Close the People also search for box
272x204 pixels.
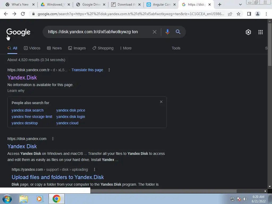[x=161, y=102]
